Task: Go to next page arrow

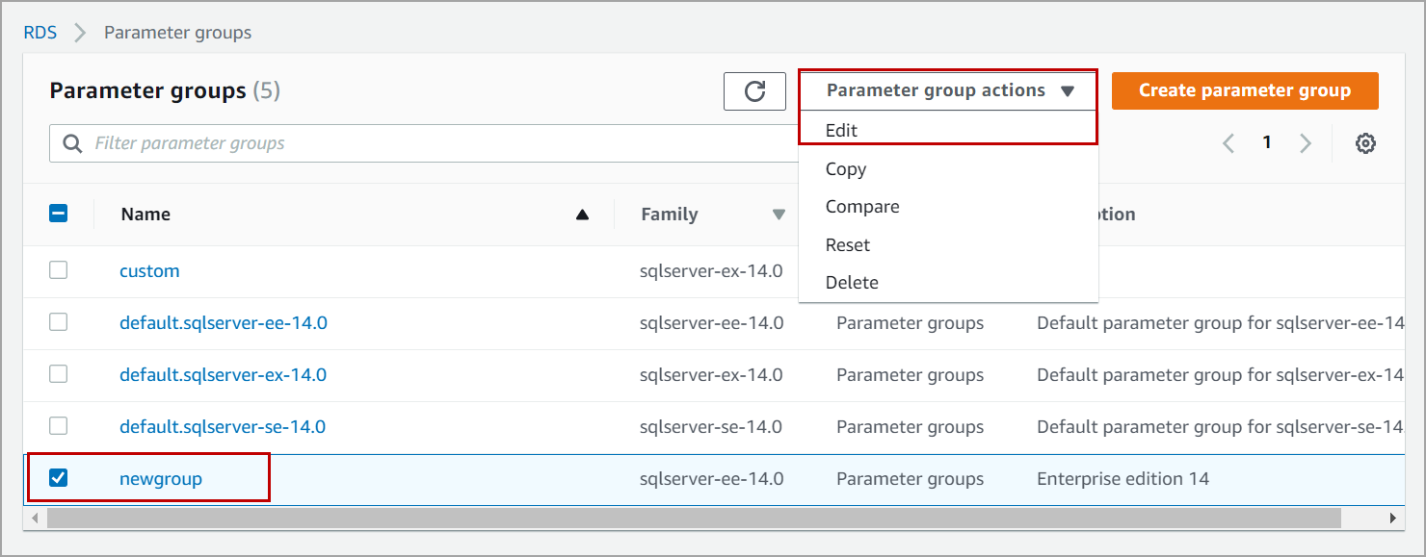Action: pyautogui.click(x=1306, y=143)
